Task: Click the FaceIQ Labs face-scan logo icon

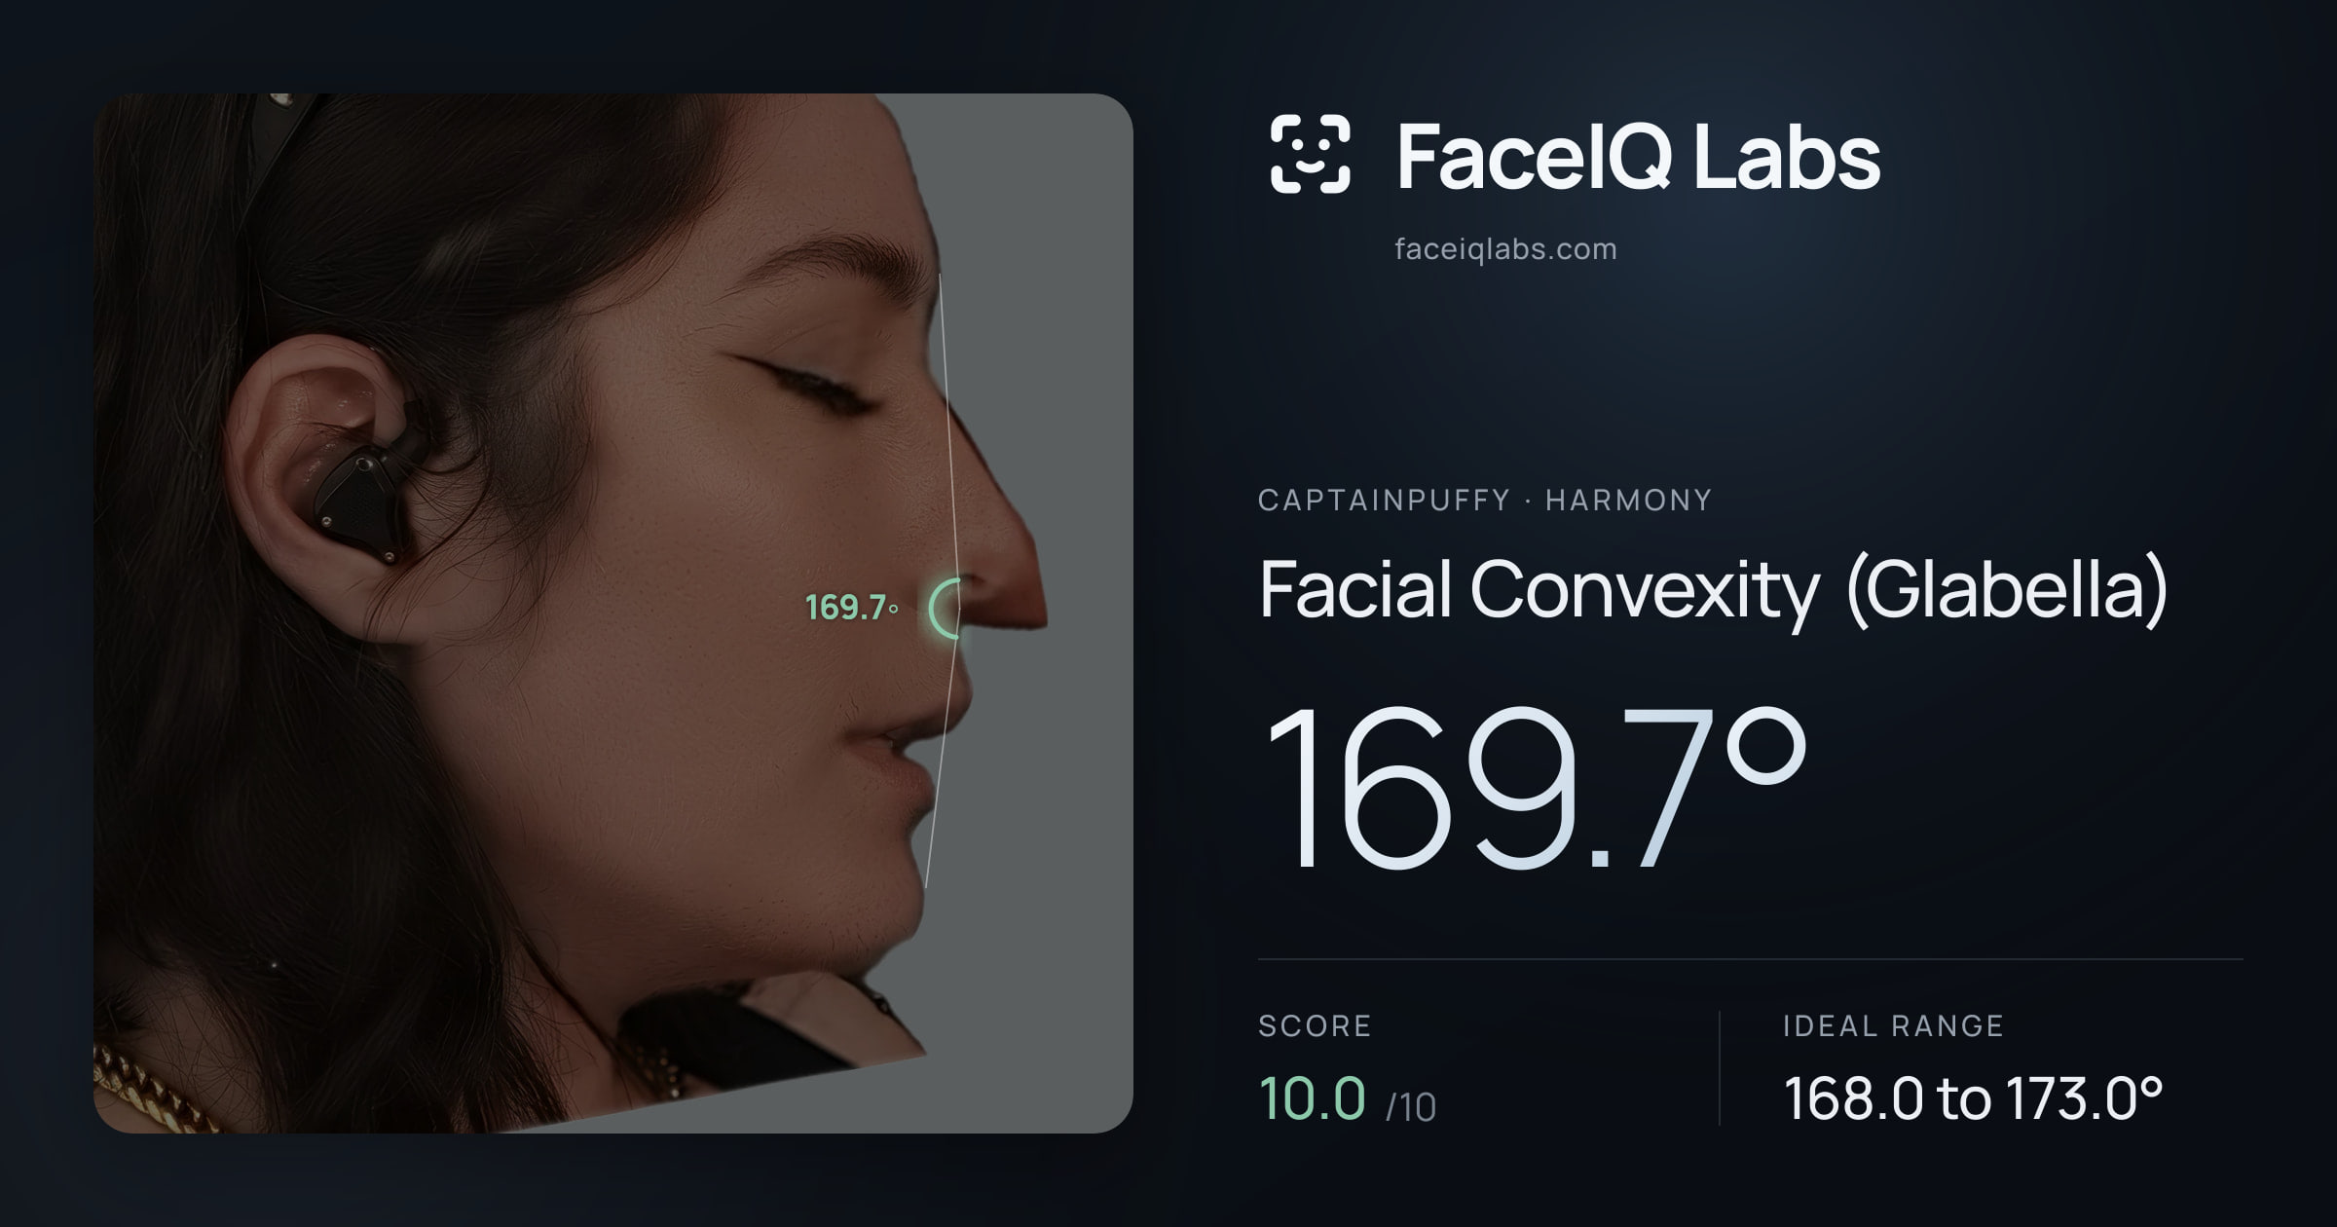Action: click(x=1311, y=154)
